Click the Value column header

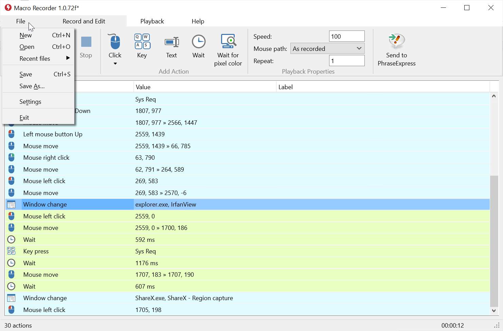[205, 87]
